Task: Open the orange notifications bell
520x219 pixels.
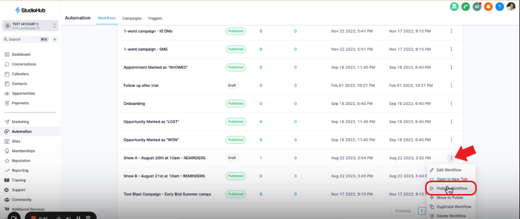Action: click(x=488, y=6)
